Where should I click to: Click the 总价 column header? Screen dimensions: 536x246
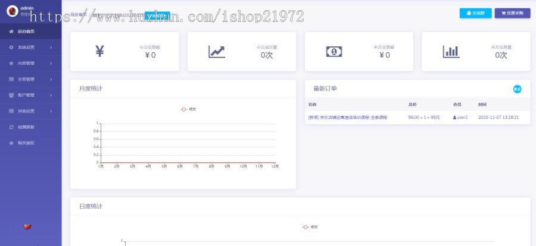point(412,105)
